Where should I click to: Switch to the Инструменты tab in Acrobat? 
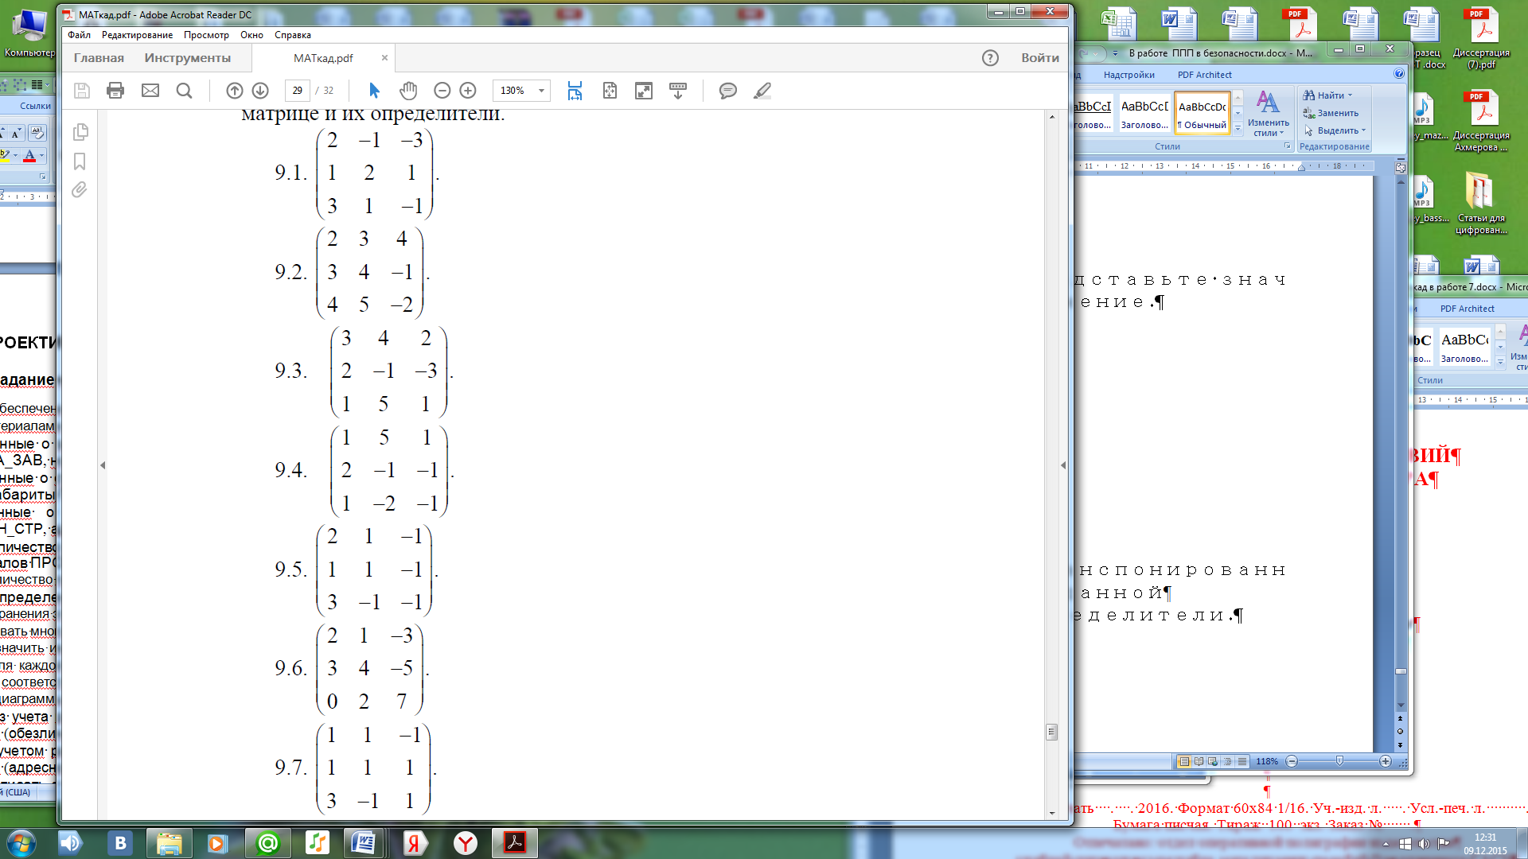pyautogui.click(x=188, y=58)
